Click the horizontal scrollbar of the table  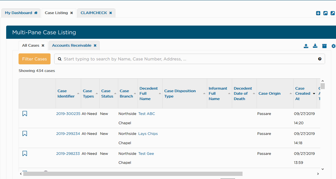pos(132,174)
